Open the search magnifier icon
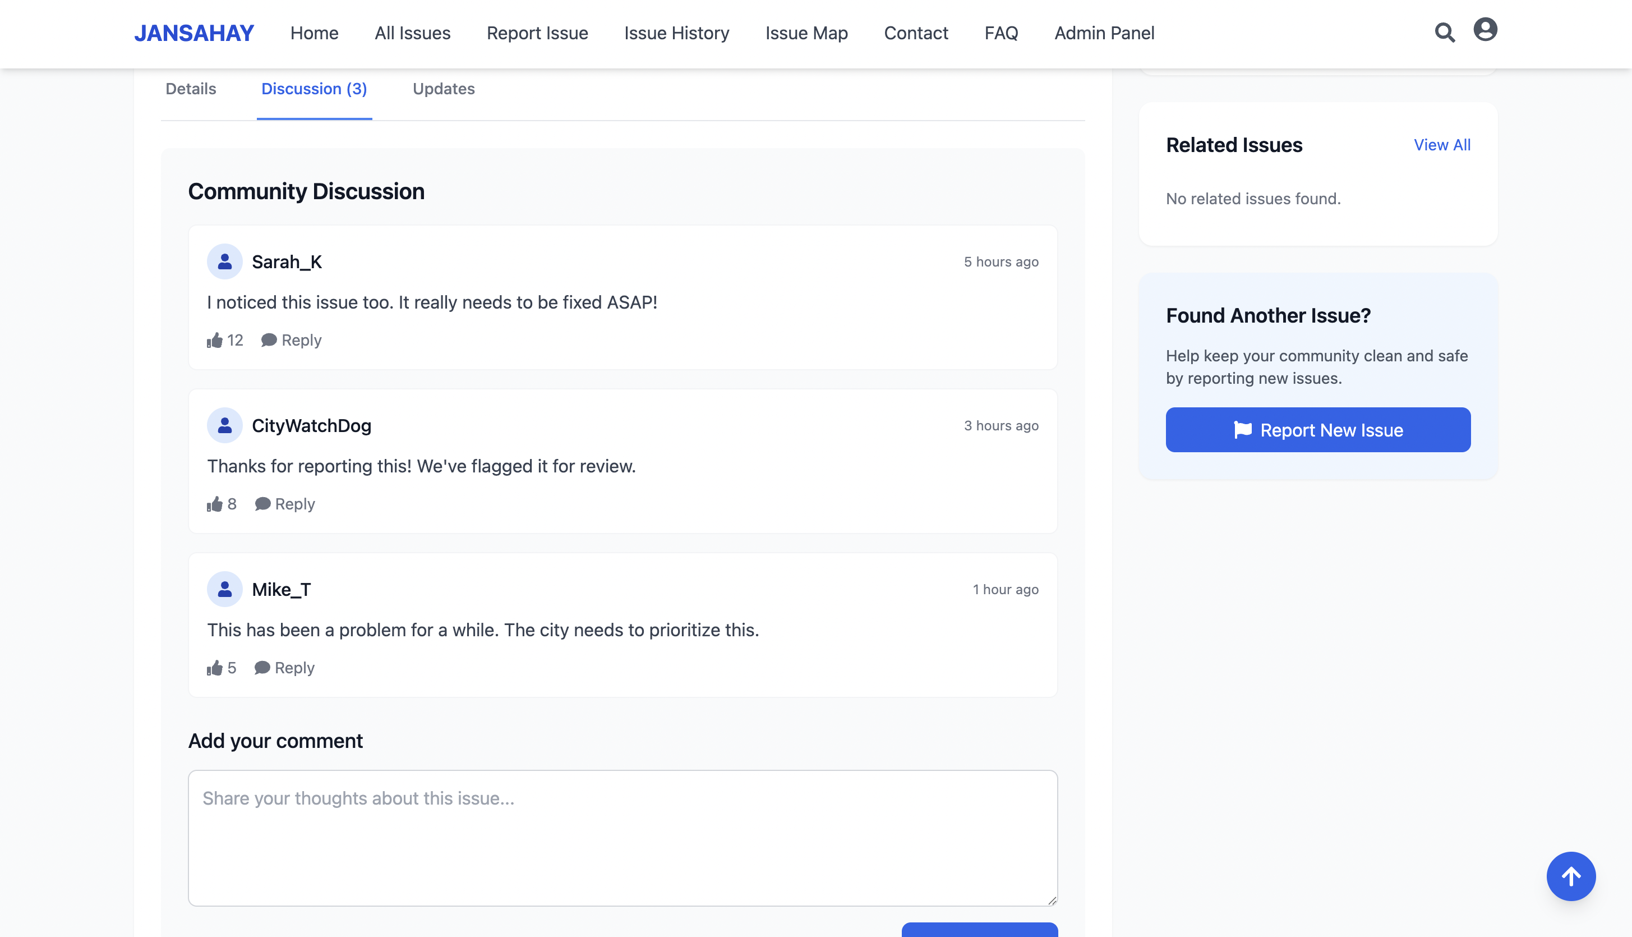1632x937 pixels. 1444,32
